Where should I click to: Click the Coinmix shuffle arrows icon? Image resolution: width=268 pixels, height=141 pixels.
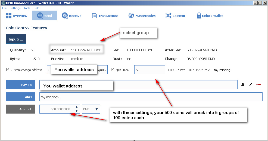coord(168,15)
